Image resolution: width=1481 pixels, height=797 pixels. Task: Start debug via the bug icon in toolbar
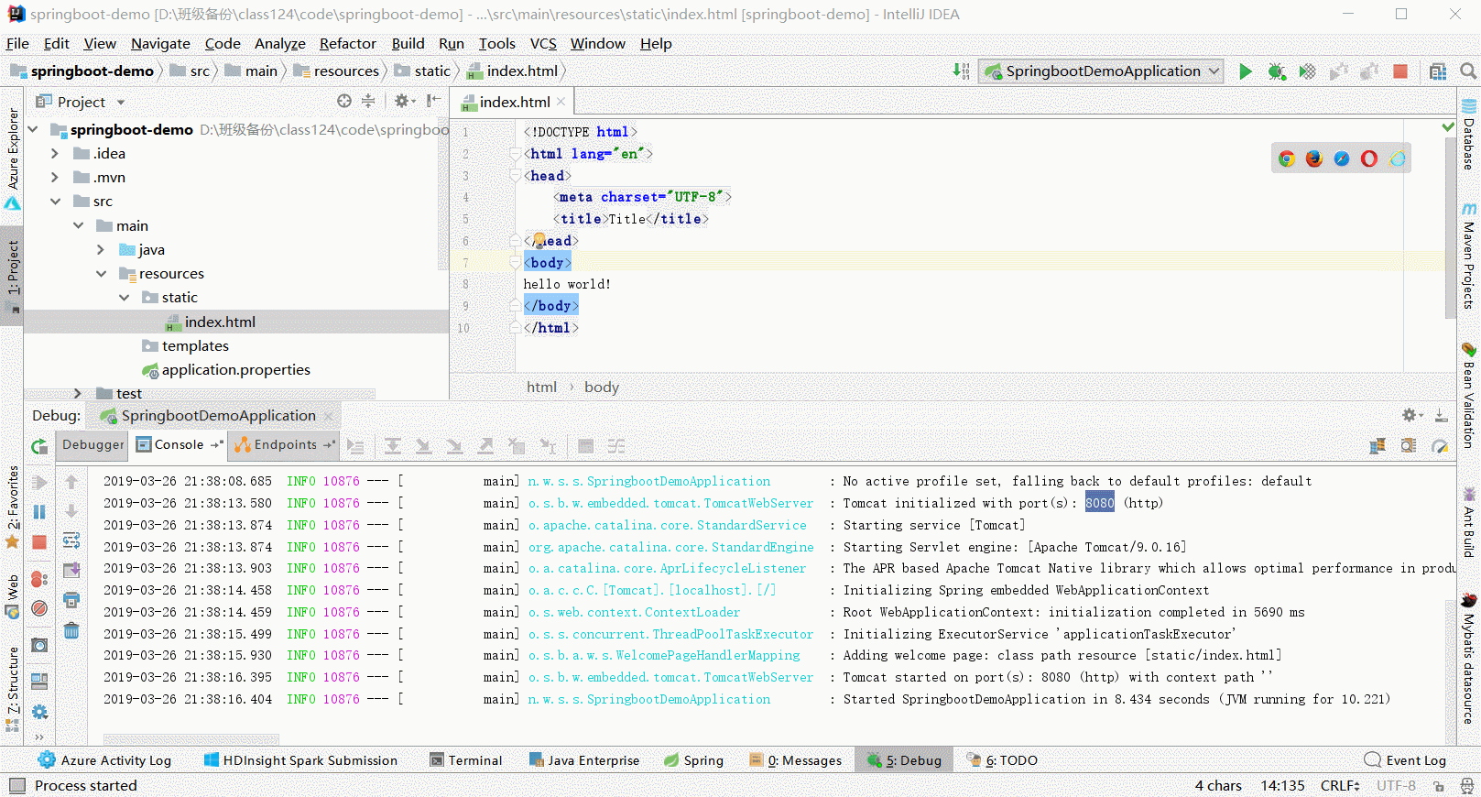point(1276,71)
